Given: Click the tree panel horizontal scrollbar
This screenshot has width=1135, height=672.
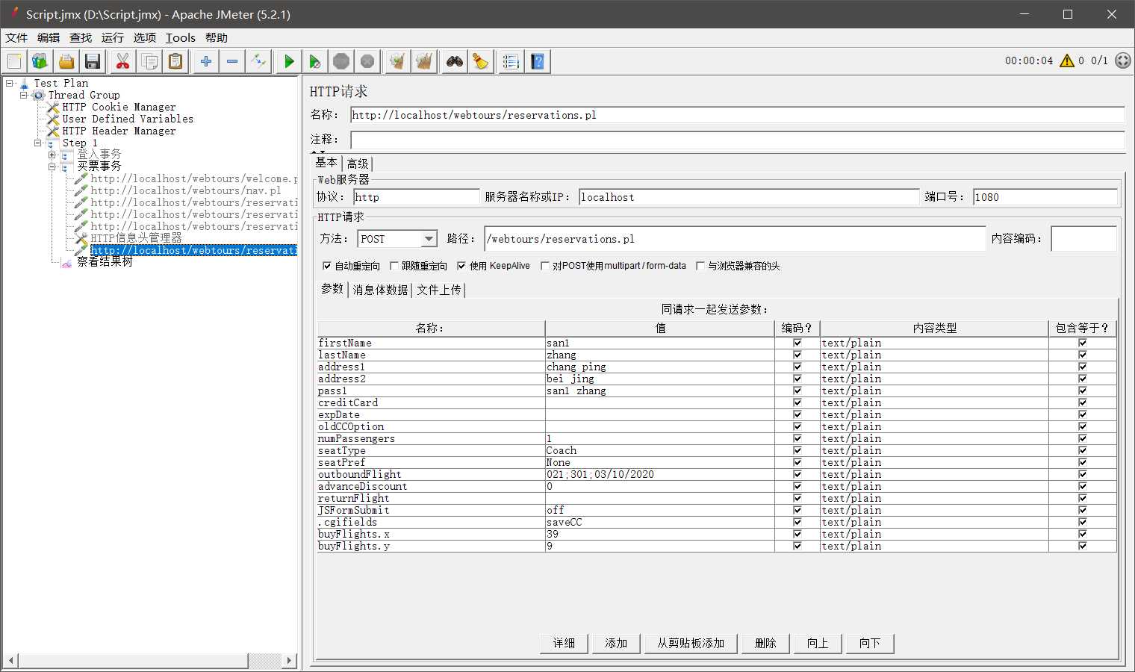Looking at the screenshot, I should [133, 661].
